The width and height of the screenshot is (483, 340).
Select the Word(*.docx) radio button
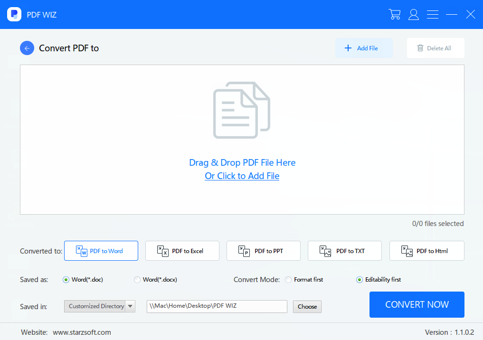click(137, 280)
